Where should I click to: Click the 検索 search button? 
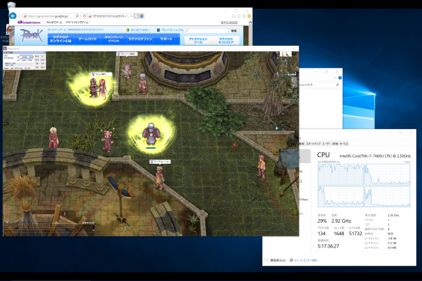coord(234,30)
